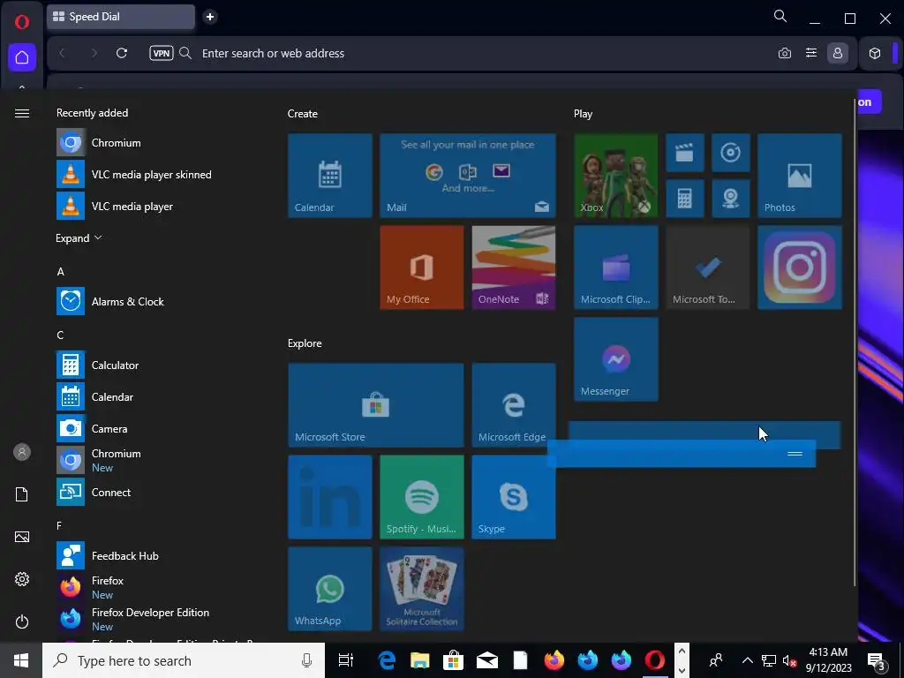
Task: Launch the Microsoft Edge tile
Action: click(514, 405)
